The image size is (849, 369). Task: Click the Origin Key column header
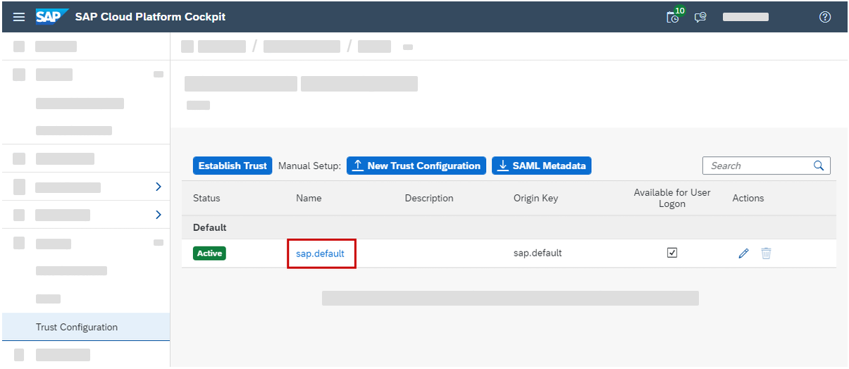(535, 198)
